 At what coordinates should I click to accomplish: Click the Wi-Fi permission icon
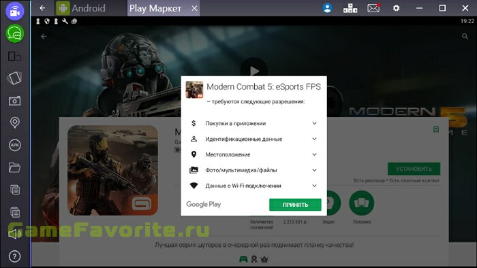coord(194,186)
